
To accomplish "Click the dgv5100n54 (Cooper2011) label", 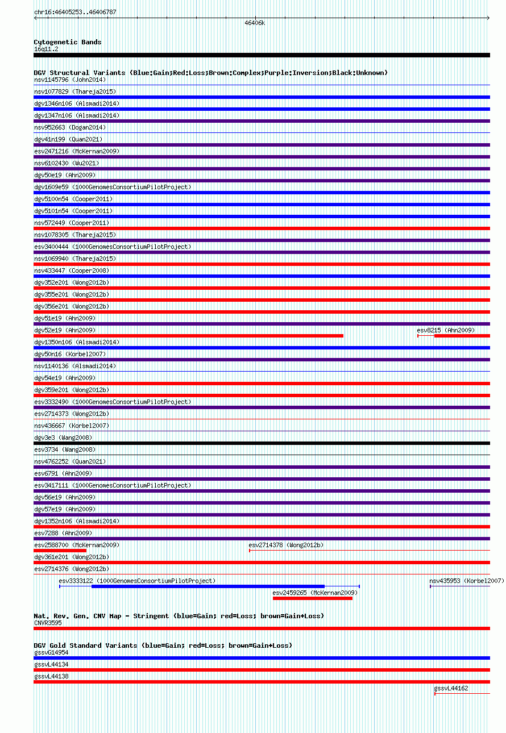I will tap(73, 199).
